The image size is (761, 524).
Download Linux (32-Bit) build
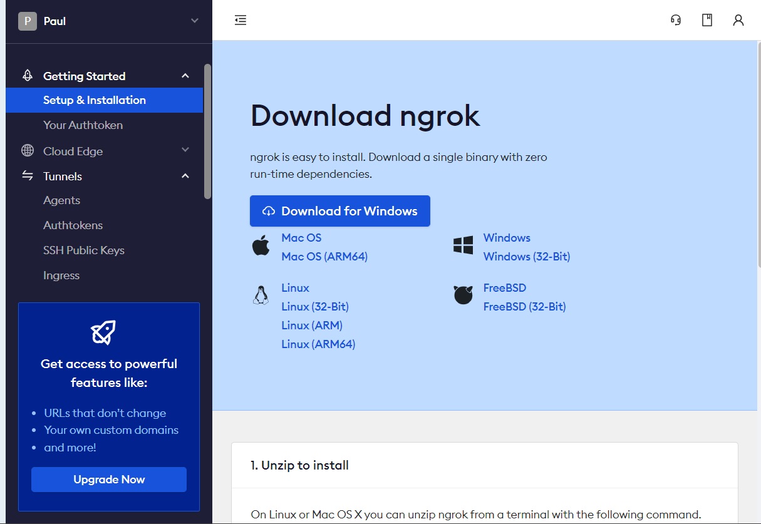[315, 307]
